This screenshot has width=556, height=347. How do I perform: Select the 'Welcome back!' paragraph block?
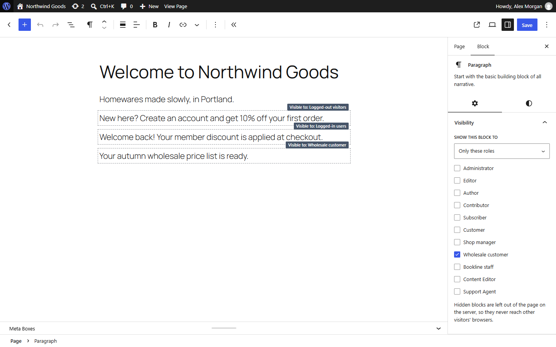tap(224, 137)
